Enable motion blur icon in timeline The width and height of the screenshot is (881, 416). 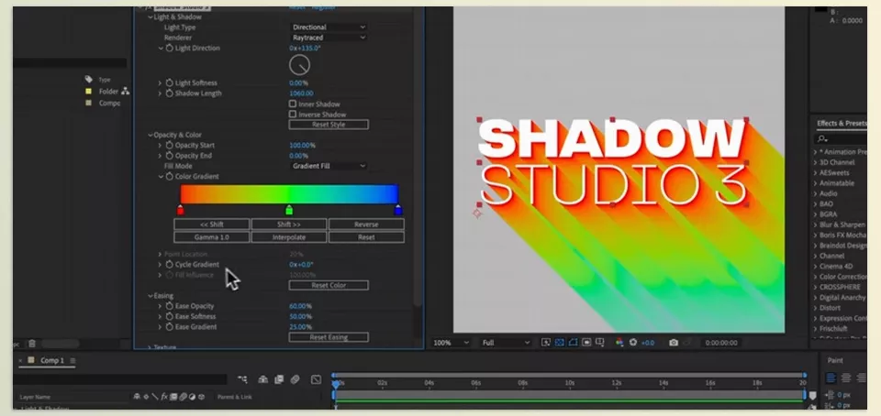tap(295, 379)
